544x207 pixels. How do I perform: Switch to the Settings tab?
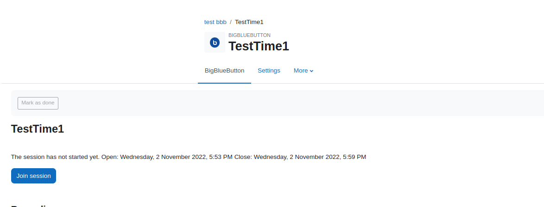point(269,71)
